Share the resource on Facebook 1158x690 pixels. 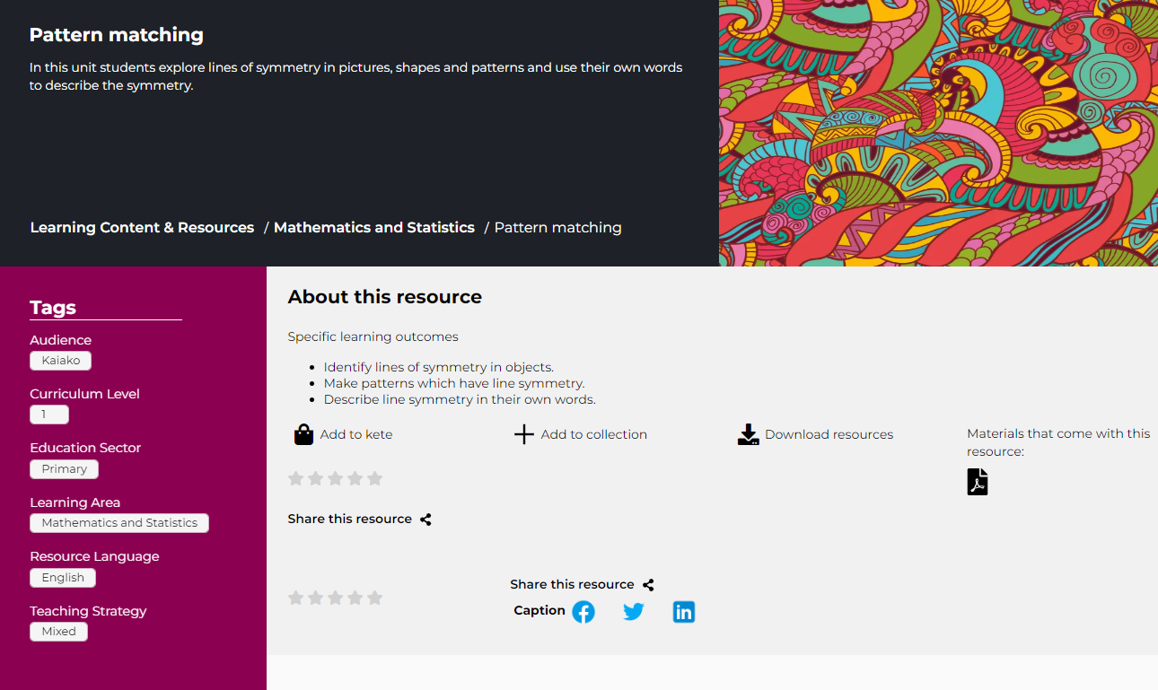pos(583,612)
